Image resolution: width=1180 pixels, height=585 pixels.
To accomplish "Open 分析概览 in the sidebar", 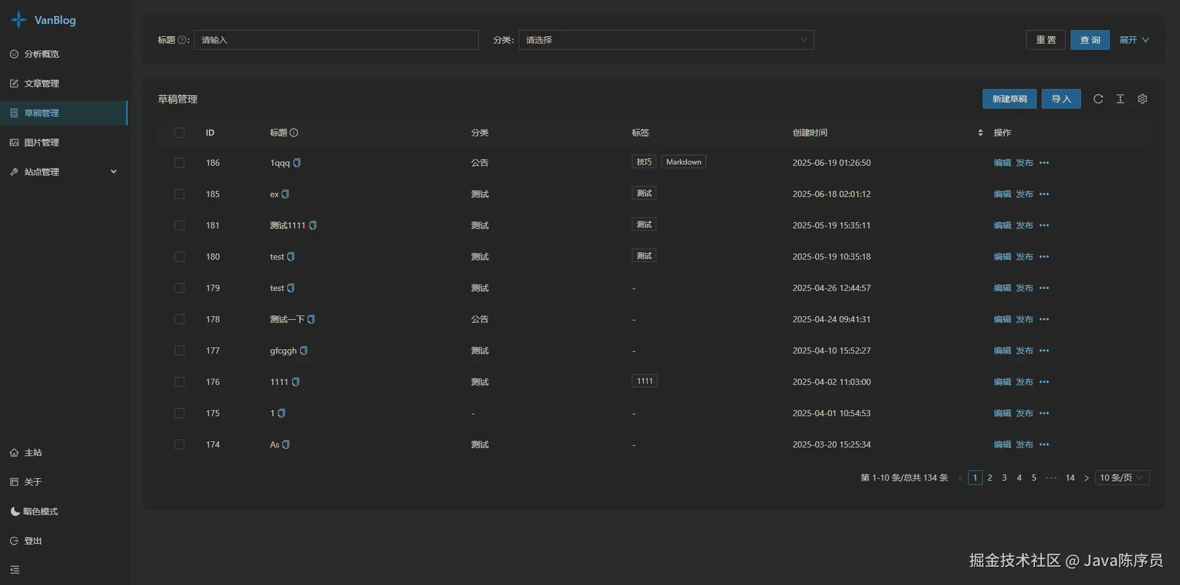I will click(x=64, y=54).
